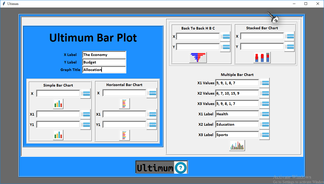
Task: Plot the stacked bar chart icon
Action: 262,58
